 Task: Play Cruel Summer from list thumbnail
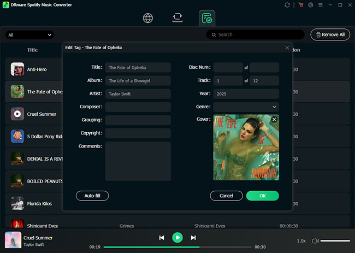[17, 114]
